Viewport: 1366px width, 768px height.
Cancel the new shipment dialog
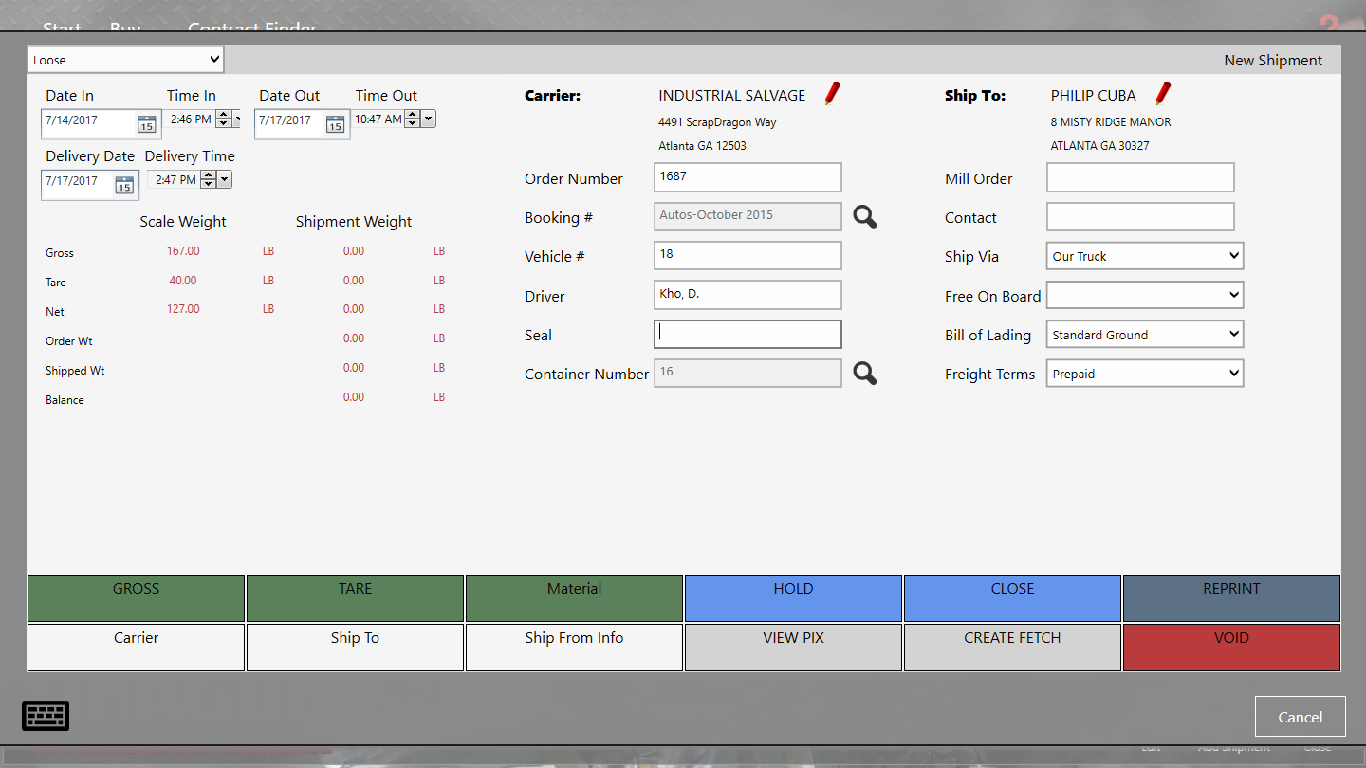(1300, 717)
